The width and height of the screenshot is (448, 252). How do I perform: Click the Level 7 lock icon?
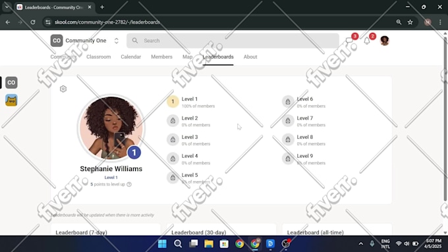288,120
